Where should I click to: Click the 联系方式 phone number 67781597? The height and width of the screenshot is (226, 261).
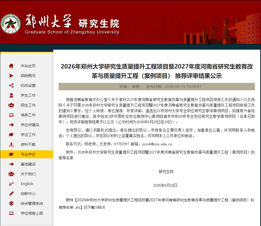tap(121, 144)
